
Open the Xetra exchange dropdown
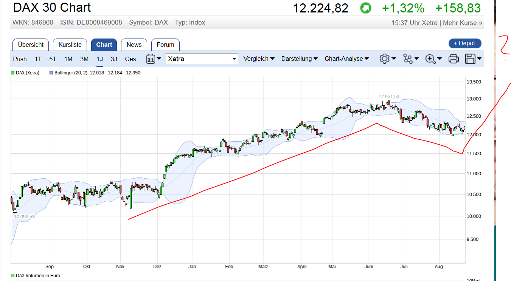[202, 59]
